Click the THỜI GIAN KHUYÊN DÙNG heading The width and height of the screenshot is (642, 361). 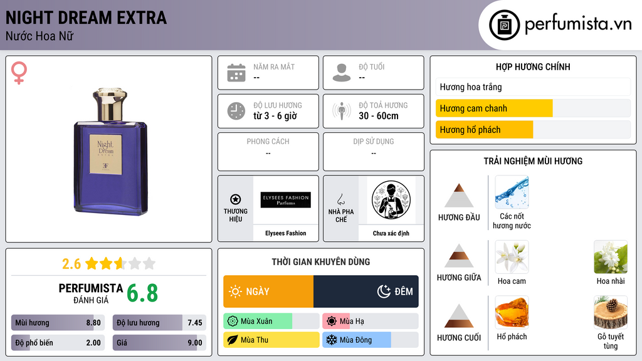tap(321, 262)
